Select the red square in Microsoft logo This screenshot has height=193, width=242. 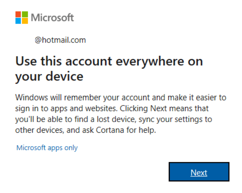[x=18, y=14]
